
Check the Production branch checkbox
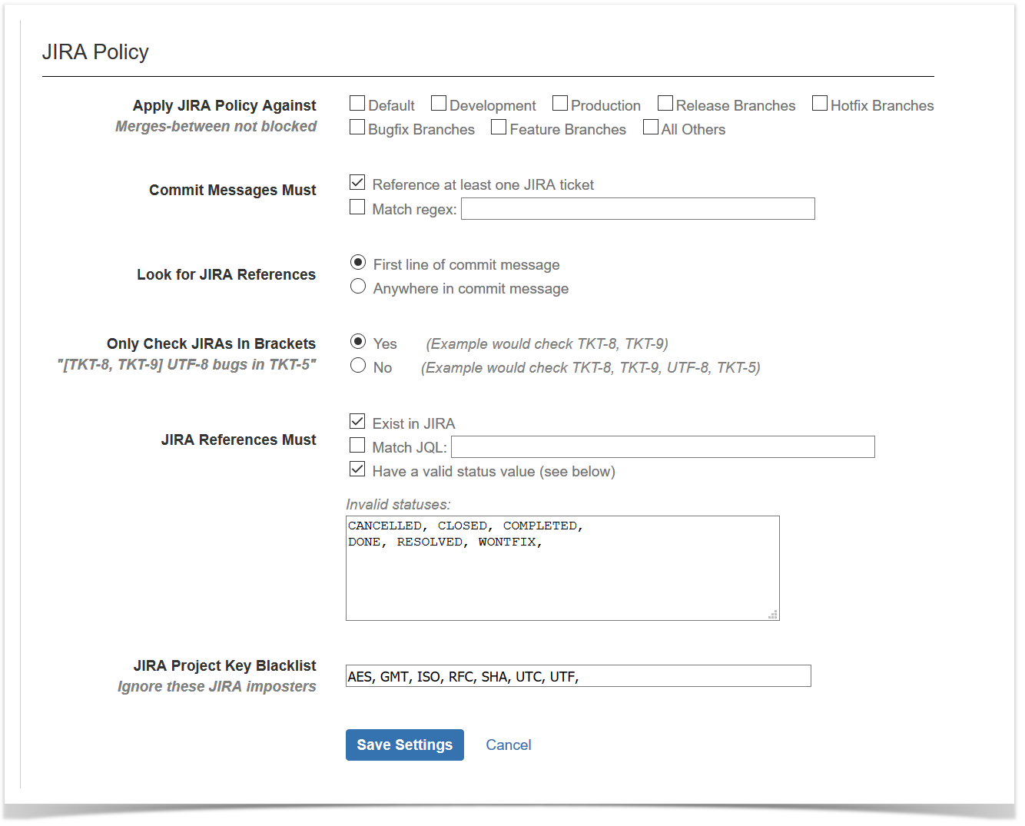(x=560, y=104)
